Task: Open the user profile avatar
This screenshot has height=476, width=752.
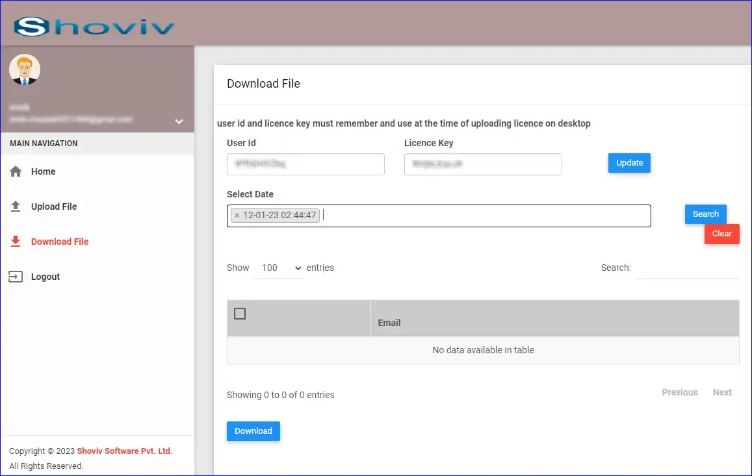Action: [25, 69]
